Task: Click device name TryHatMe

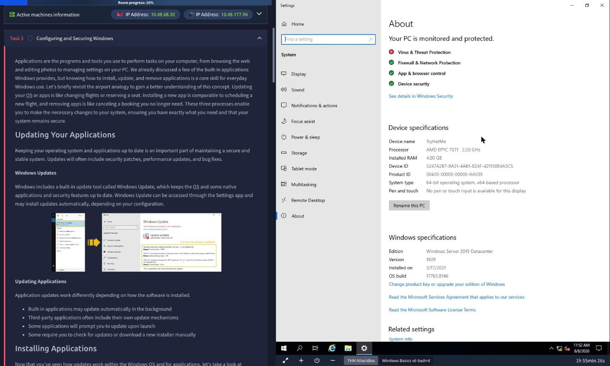Action: pyautogui.click(x=436, y=142)
